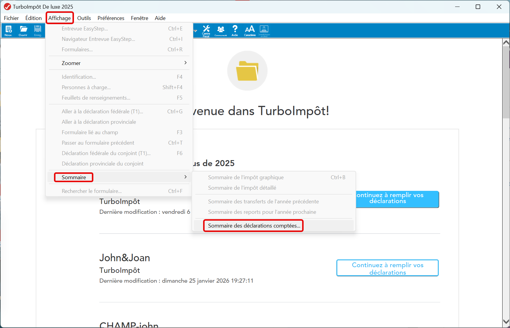Minimize the TurboImpôt window
510x328 pixels.
(457, 7)
